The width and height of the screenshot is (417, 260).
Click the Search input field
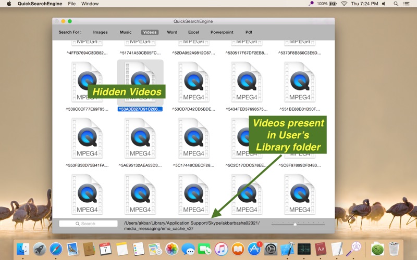pyautogui.click(x=88, y=224)
